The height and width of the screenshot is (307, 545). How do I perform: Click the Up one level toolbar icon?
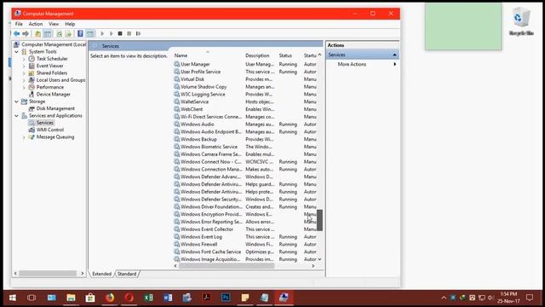(x=37, y=34)
